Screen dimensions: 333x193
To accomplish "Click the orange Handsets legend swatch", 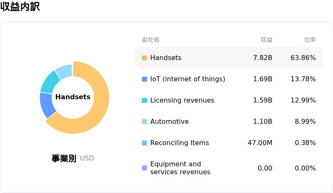I will (144, 58).
